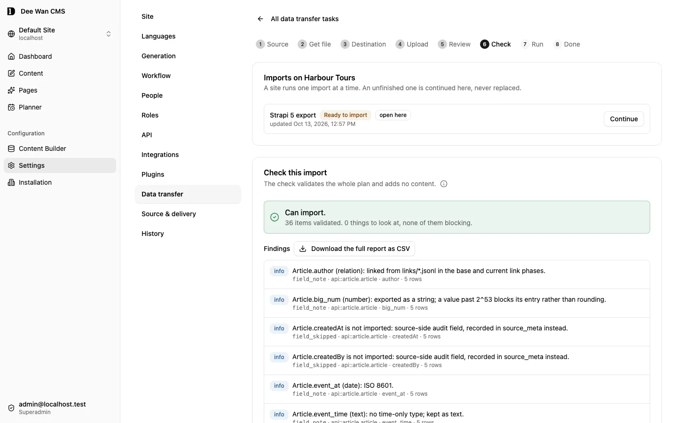Viewport: 677px width, 423px height.
Task: Click the Dee Wan CMS logo icon
Action: click(x=11, y=11)
